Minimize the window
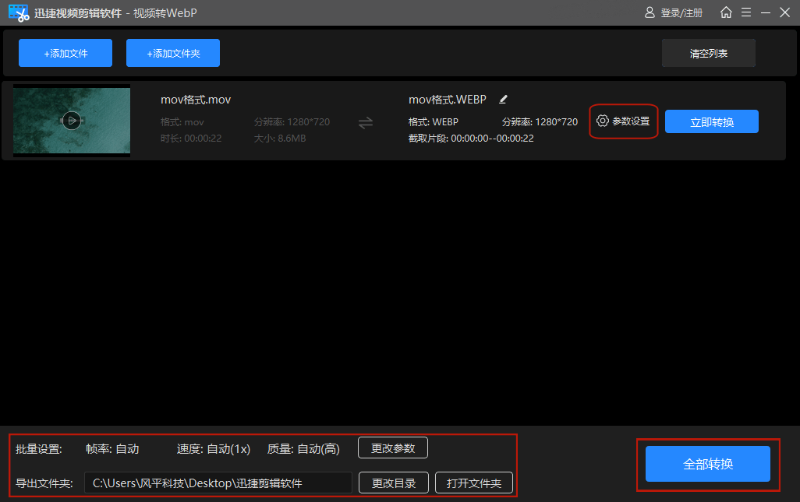Screen dimensions: 800x502 (x=766, y=12)
